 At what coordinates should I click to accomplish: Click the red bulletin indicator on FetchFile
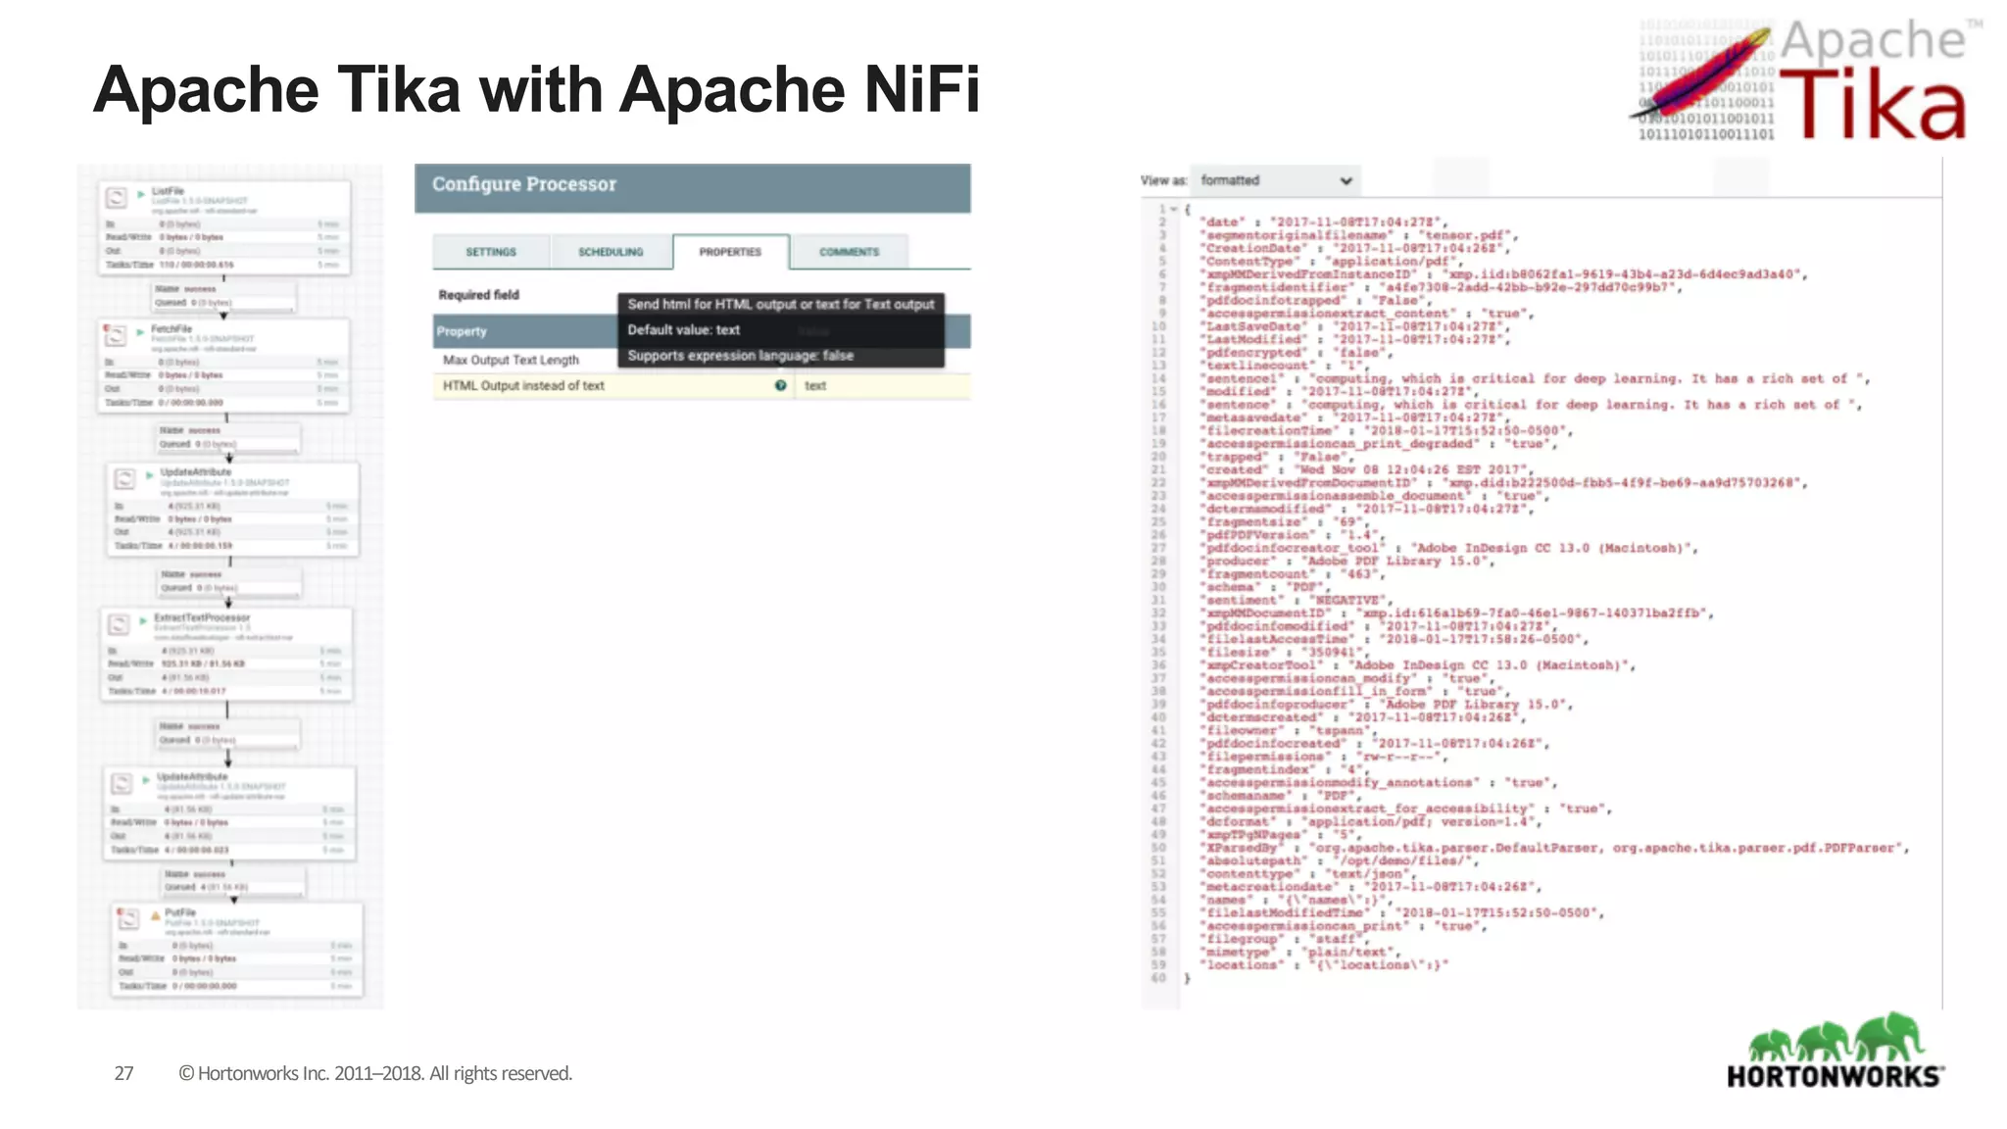[106, 327]
